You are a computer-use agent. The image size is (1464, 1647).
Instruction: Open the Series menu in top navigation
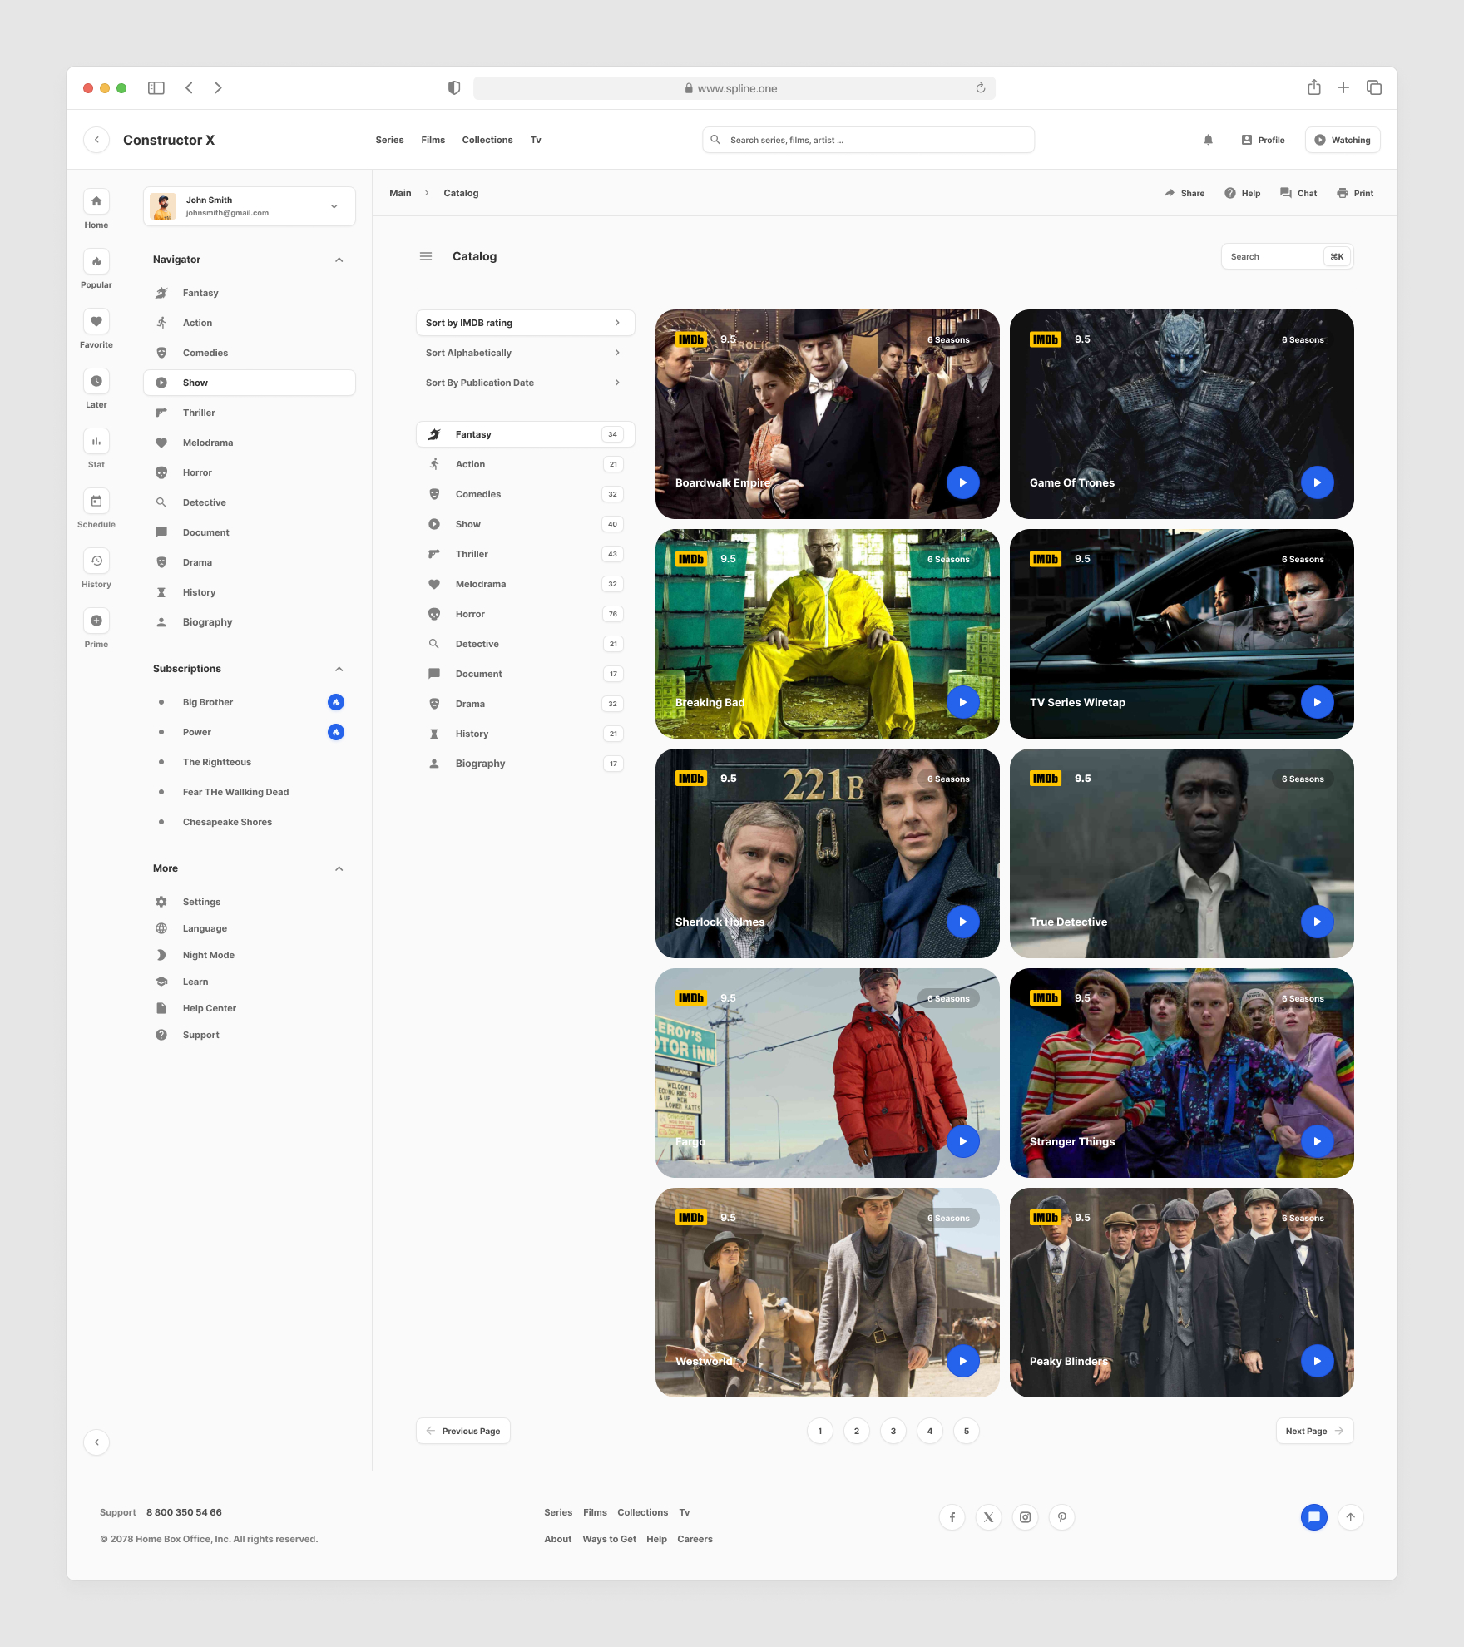[x=389, y=140]
